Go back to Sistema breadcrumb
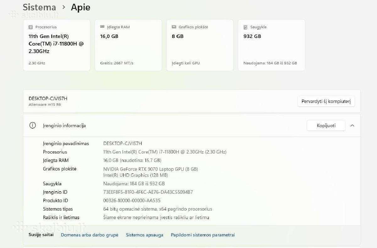The width and height of the screenshot is (377, 248). (39, 7)
